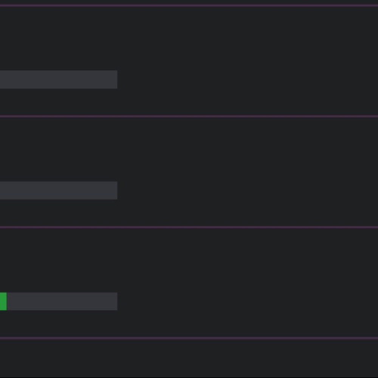Click the blank space right of the middle bar
378x378 pixels.
click(246, 190)
